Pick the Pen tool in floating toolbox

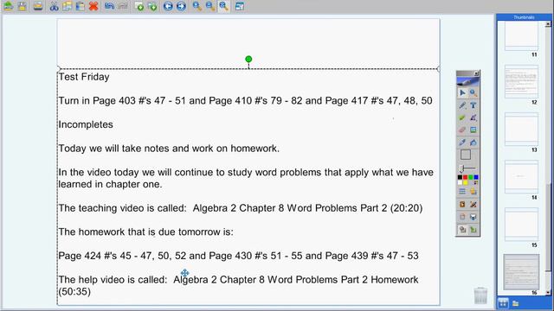click(462, 105)
